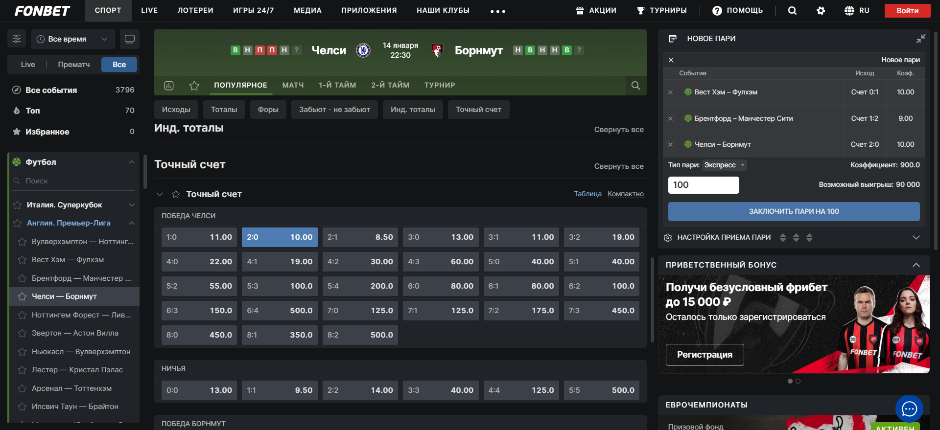Click the monitor view icon in sidebar
The image size is (940, 430).
pos(130,39)
